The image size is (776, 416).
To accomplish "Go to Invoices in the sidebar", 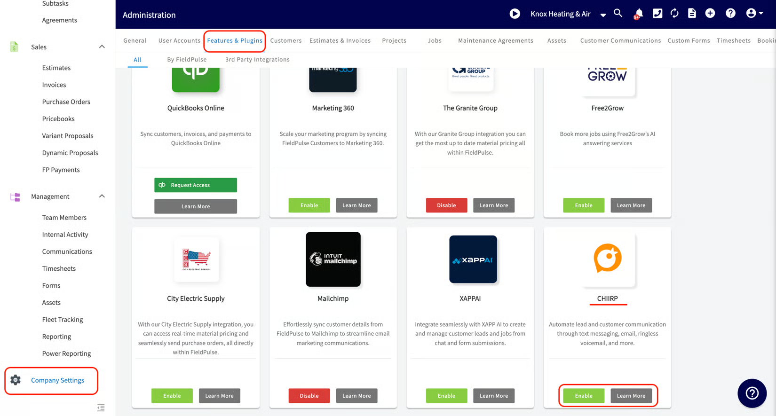I will 54,85.
